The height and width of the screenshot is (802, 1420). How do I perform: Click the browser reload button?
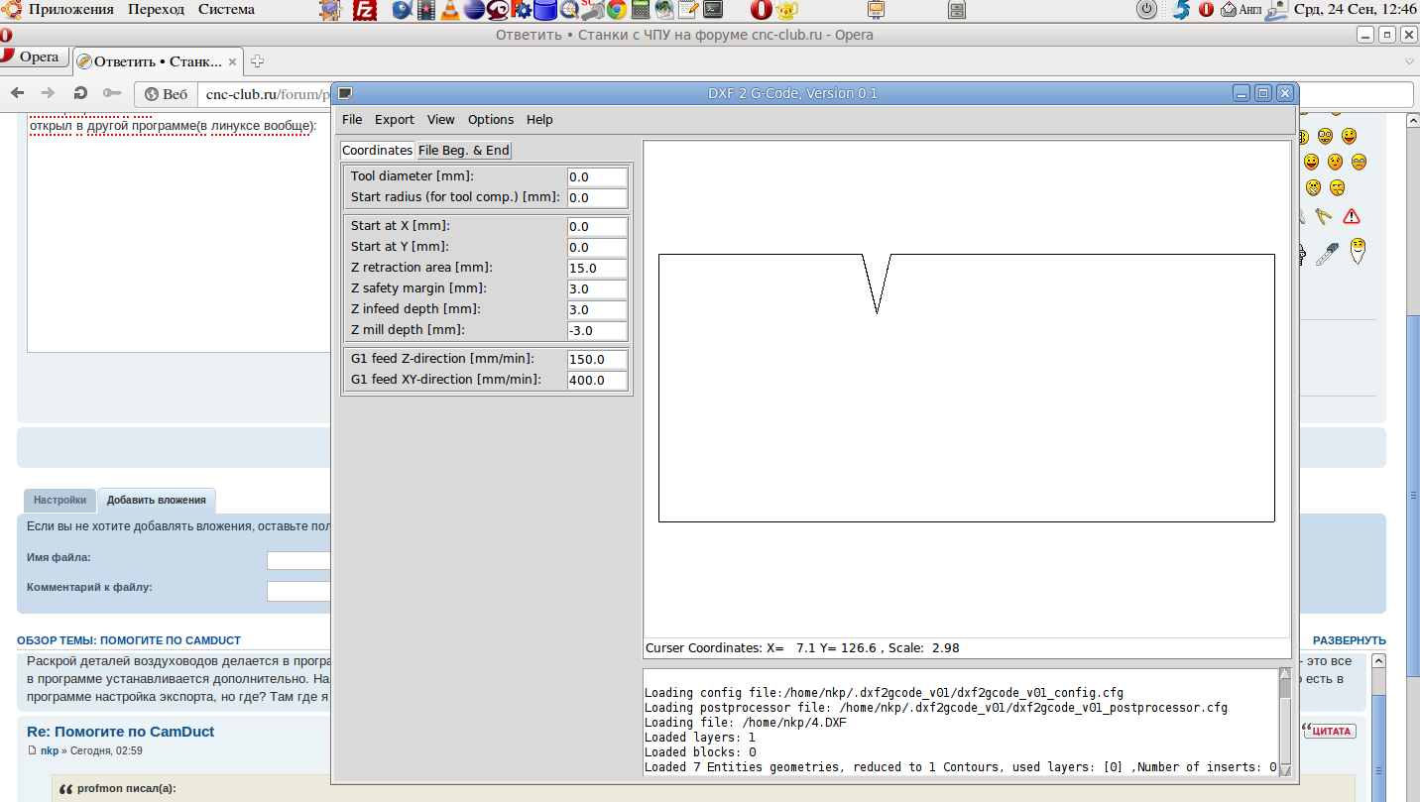(80, 93)
